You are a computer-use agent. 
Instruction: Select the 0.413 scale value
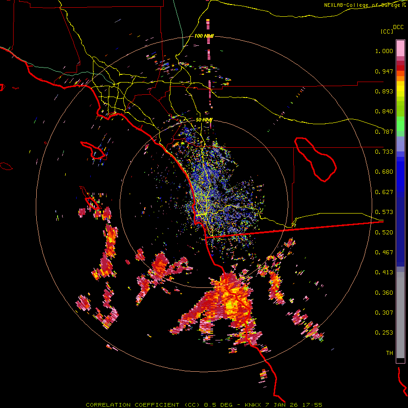[384, 272]
